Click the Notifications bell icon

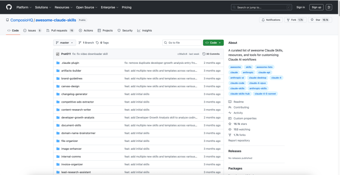click(263, 20)
